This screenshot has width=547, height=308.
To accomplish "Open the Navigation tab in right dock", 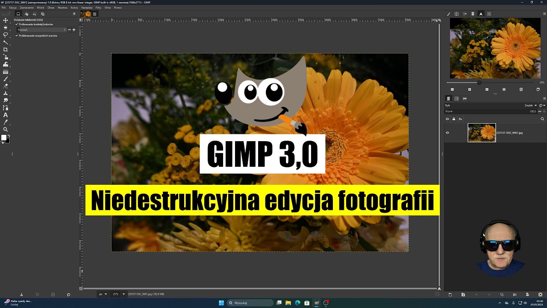I will point(481,14).
